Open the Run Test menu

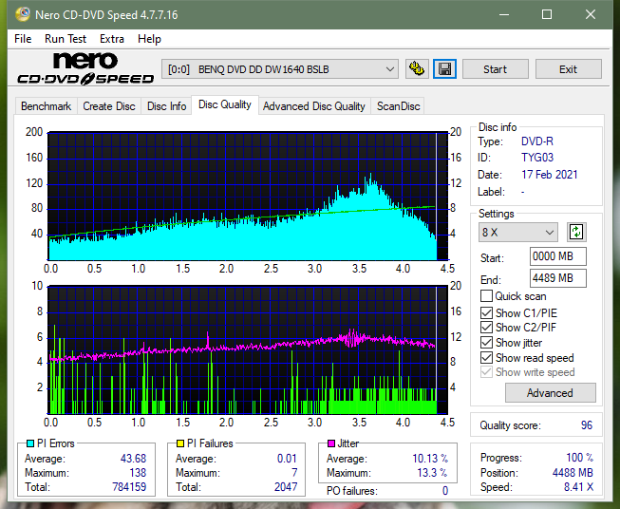(66, 39)
